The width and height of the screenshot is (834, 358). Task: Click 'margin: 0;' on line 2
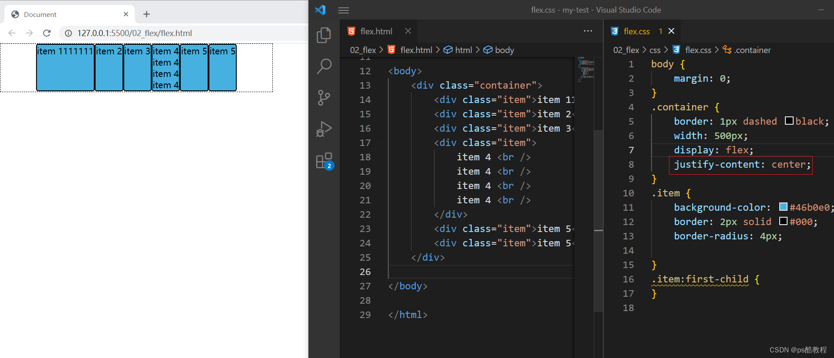click(x=702, y=79)
